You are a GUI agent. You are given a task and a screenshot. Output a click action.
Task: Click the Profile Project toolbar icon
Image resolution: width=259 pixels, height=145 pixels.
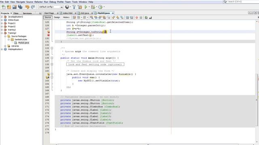100,7
